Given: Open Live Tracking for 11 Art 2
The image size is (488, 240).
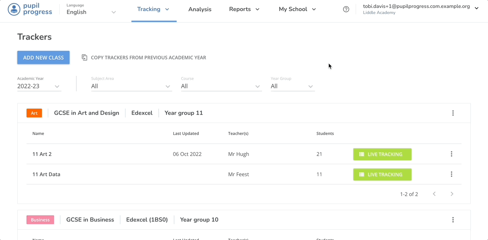Looking at the screenshot, I should tap(382, 154).
